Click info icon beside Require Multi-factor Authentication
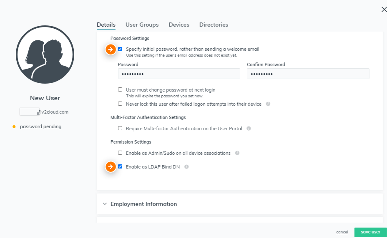 [249, 129]
